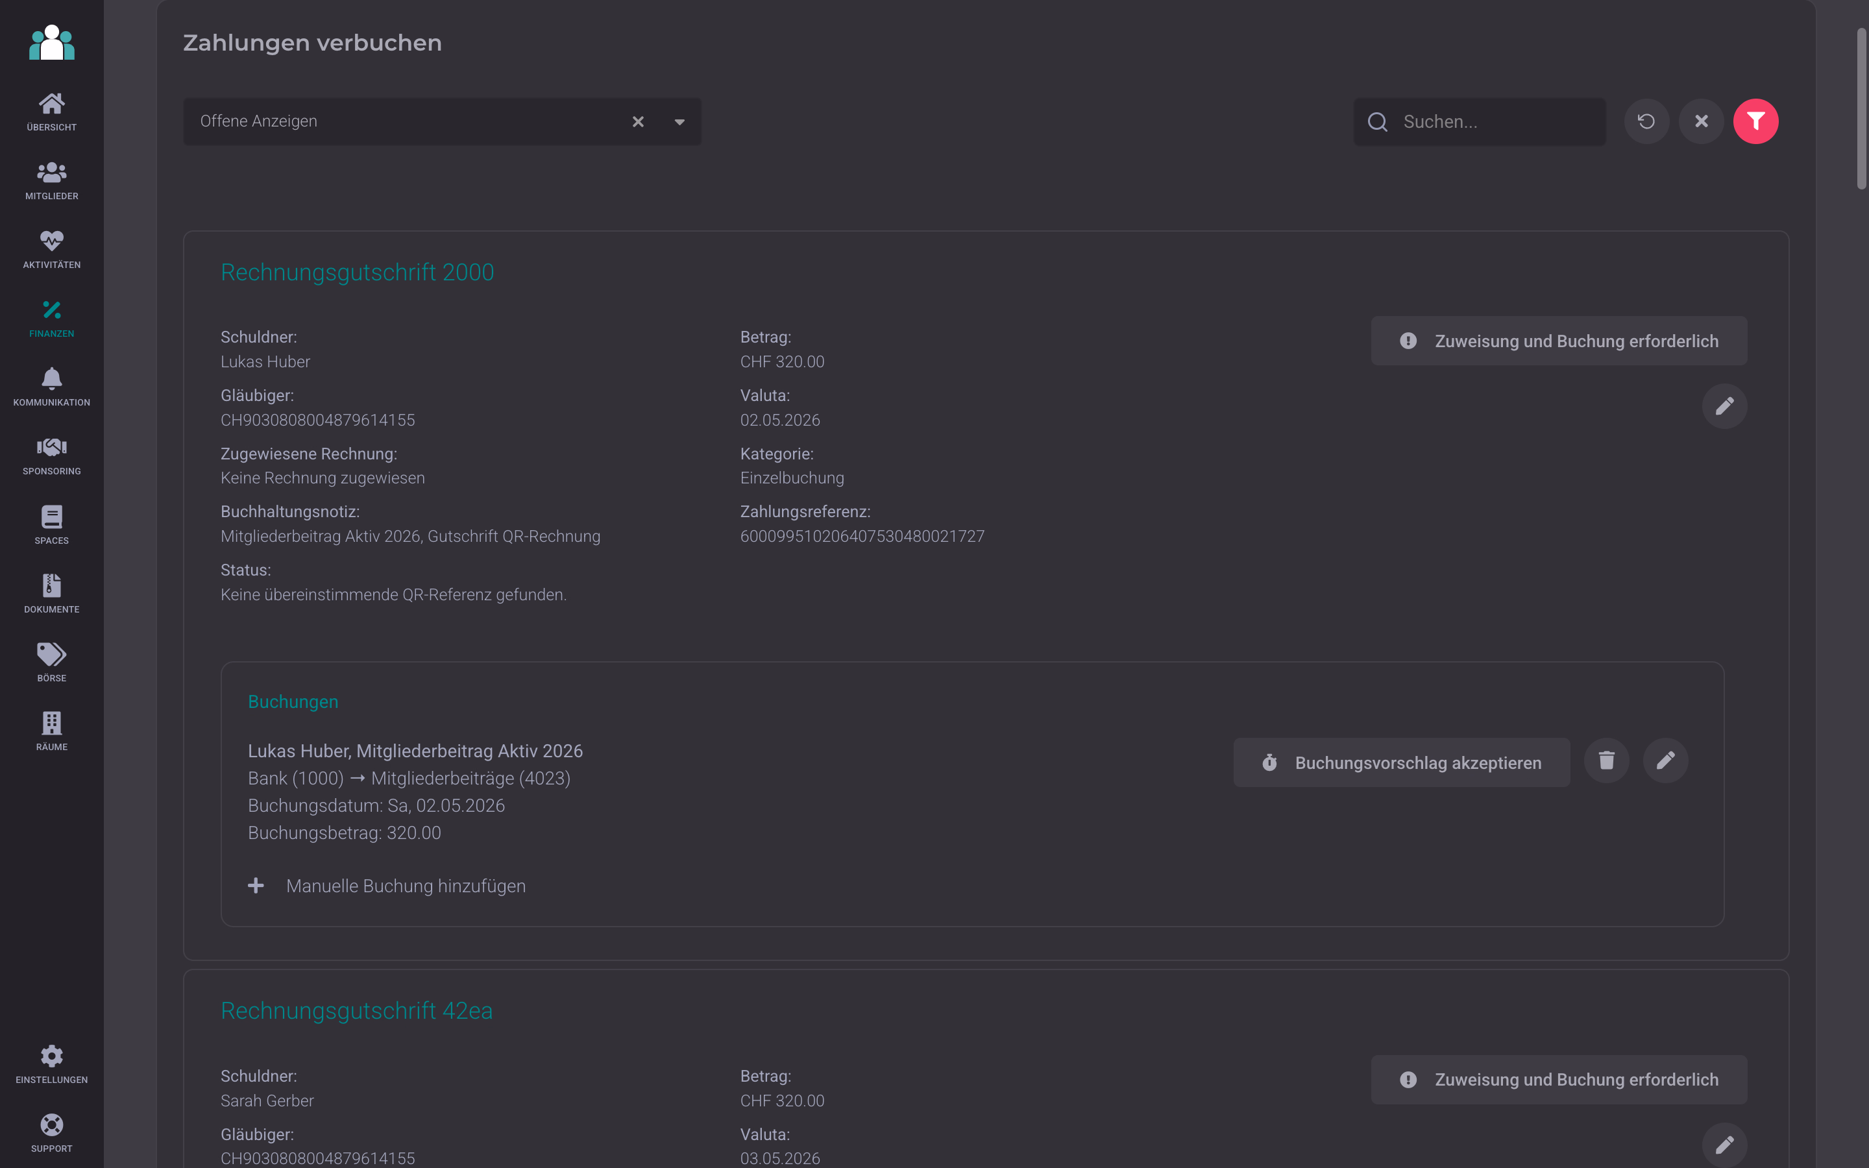
Task: Select the text Keine Rechnung zugewiesen
Action: pyautogui.click(x=323, y=478)
